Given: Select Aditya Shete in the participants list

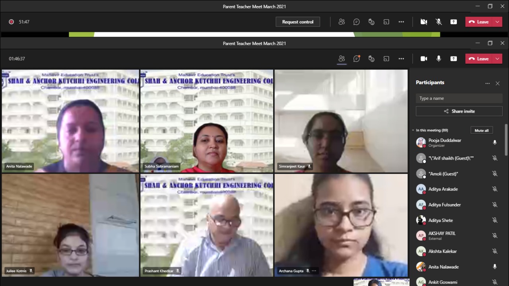Looking at the screenshot, I should (x=441, y=220).
